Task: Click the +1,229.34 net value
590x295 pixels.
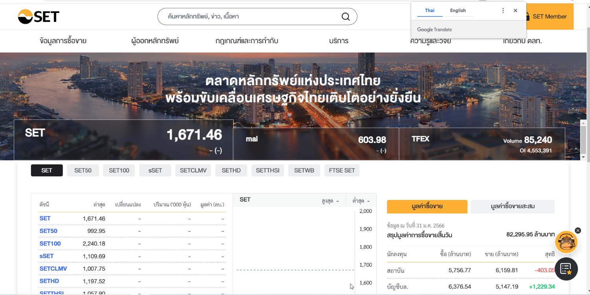Action: 542,287
